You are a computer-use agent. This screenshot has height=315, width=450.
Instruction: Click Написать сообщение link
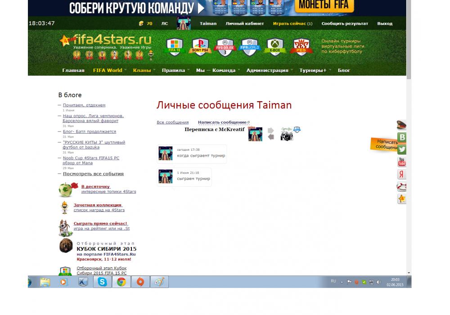[x=222, y=122]
